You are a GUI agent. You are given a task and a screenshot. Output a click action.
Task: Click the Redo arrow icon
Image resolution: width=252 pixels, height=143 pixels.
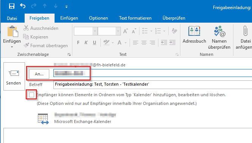[x=34, y=6]
